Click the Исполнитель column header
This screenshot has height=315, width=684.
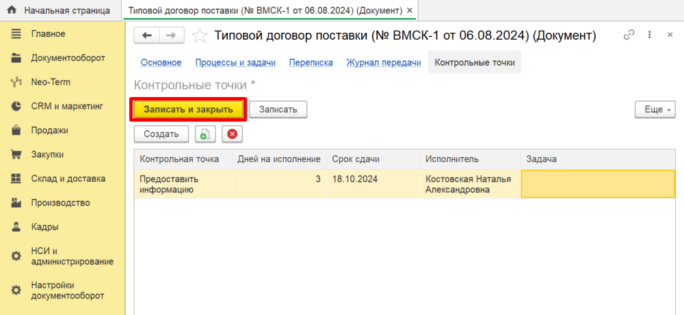471,159
